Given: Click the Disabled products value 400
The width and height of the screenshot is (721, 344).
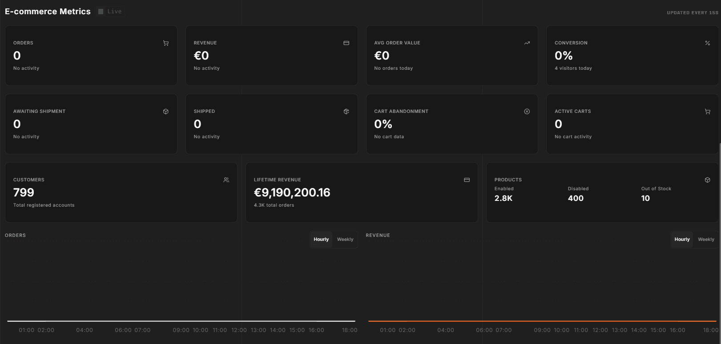Looking at the screenshot, I should [x=576, y=198].
